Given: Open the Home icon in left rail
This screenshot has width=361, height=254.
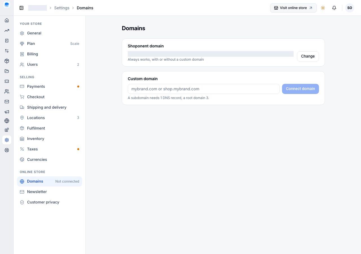Looking at the screenshot, I should pyautogui.click(x=7, y=20).
